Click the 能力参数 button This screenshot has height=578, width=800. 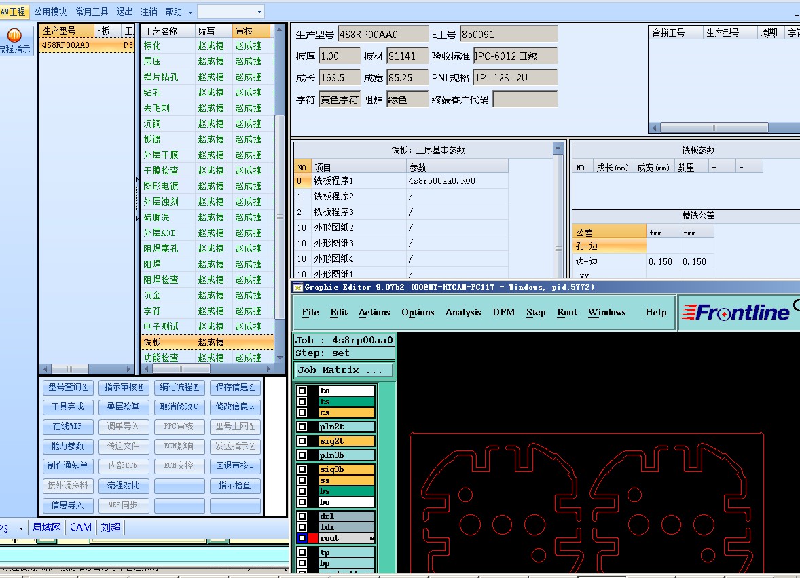coord(68,446)
